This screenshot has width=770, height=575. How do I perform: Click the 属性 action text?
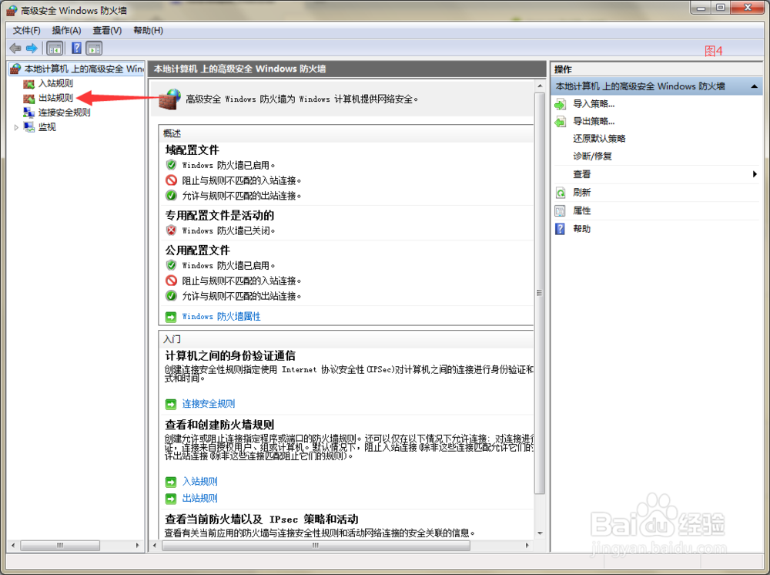coord(582,211)
